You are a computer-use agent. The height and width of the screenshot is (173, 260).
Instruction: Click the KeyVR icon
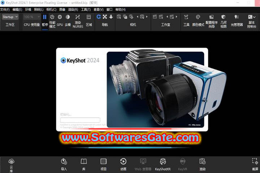tap(183, 165)
